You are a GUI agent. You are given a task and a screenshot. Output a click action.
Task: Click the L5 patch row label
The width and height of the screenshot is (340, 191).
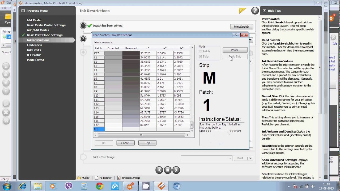[x=99, y=74]
